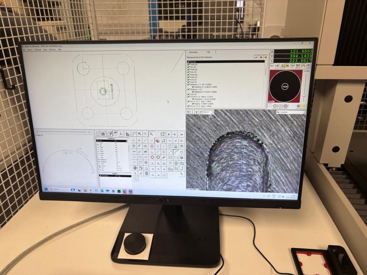Image resolution: width=367 pixels, height=275 pixels.
Task: Expand the Circle D-1.5 log entry
Action: point(188,97)
